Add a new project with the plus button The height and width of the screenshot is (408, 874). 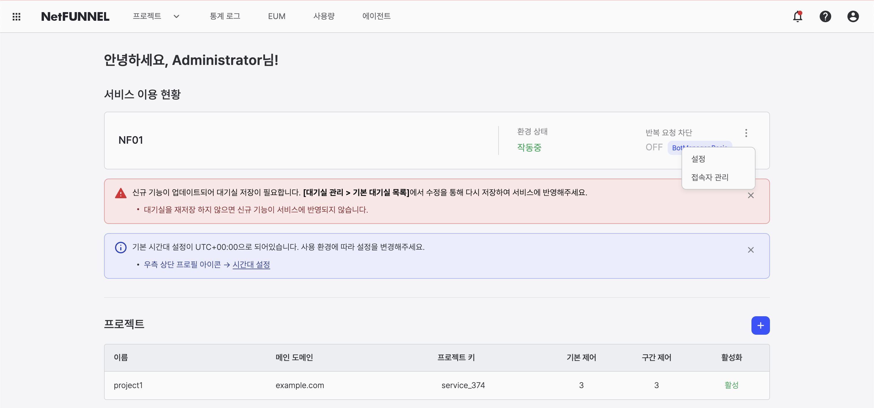(761, 325)
